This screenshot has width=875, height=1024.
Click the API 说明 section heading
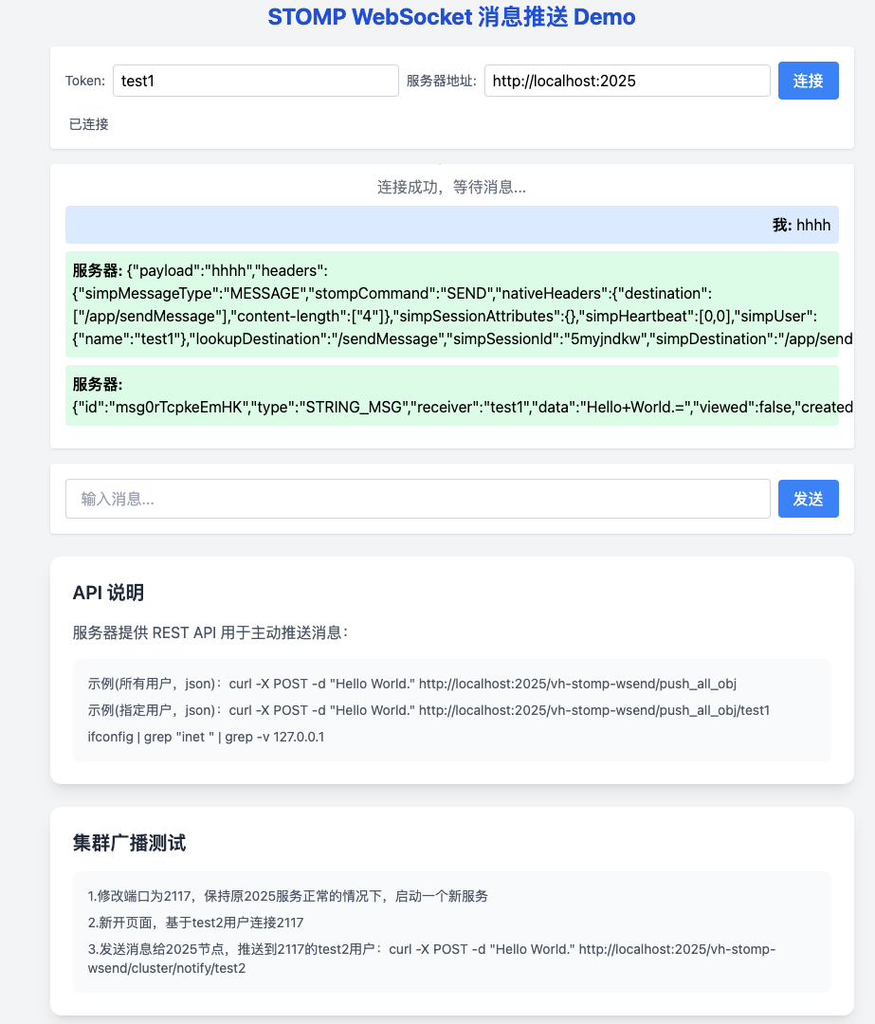pyautogui.click(x=109, y=592)
